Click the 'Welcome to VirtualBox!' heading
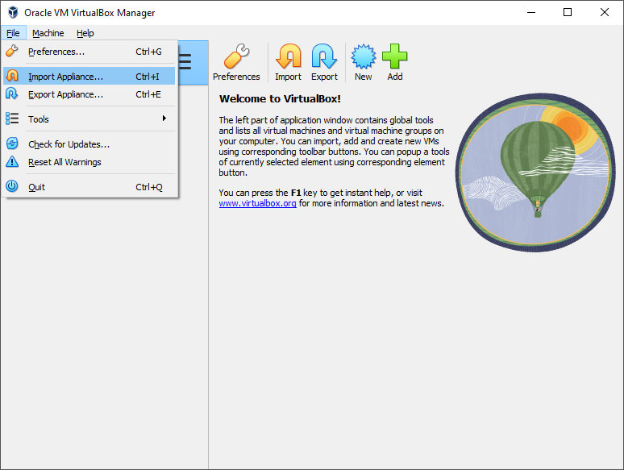Screen dimensions: 624x470 tap(280, 98)
